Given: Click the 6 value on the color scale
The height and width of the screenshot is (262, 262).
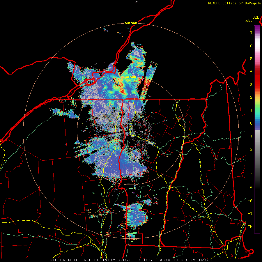Looking at the screenshot, I should pos(251,46).
